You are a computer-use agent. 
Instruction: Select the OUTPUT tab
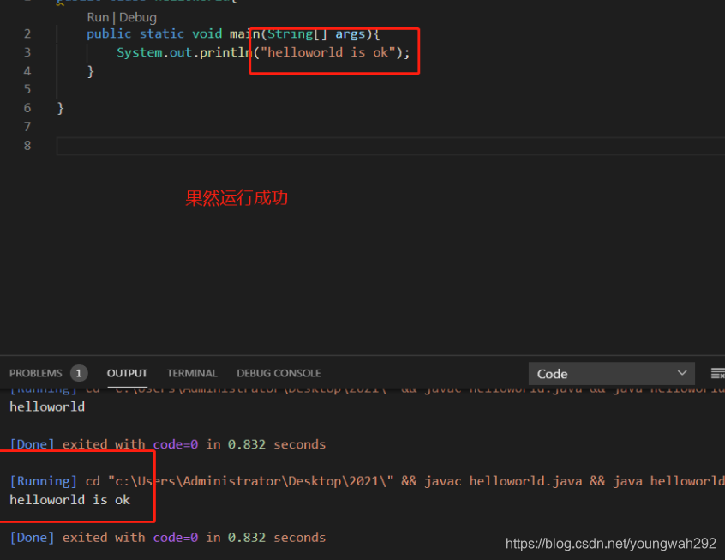pyautogui.click(x=127, y=373)
